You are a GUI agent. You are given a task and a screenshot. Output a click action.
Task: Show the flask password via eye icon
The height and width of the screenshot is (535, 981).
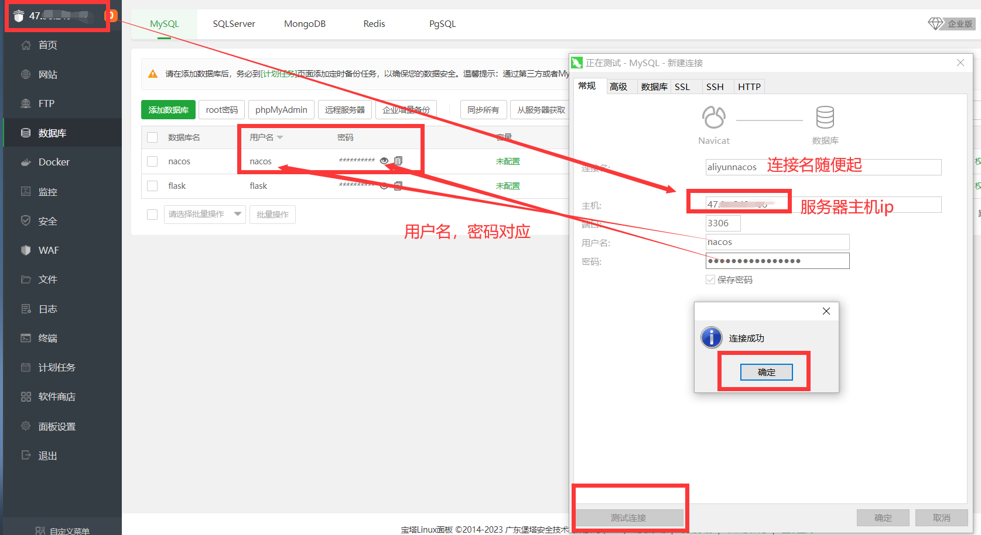tap(384, 186)
